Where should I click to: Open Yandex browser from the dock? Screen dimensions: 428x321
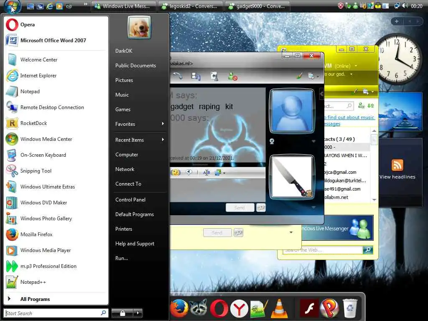coord(239,309)
